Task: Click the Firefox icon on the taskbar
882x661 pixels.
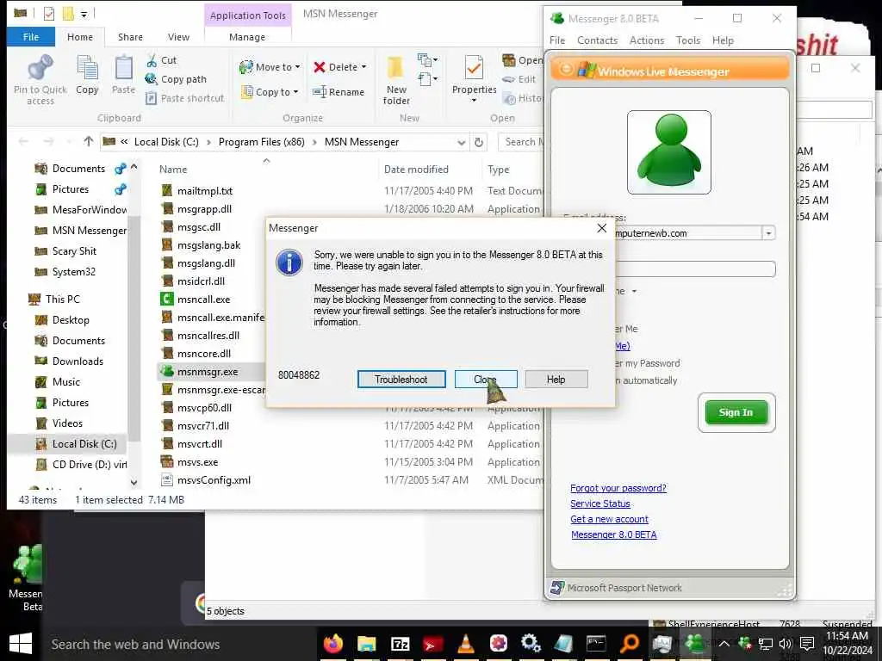Action: click(333, 643)
